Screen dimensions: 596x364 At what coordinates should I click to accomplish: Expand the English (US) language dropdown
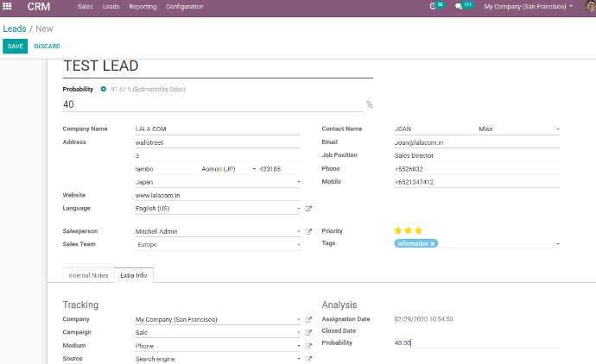point(298,209)
